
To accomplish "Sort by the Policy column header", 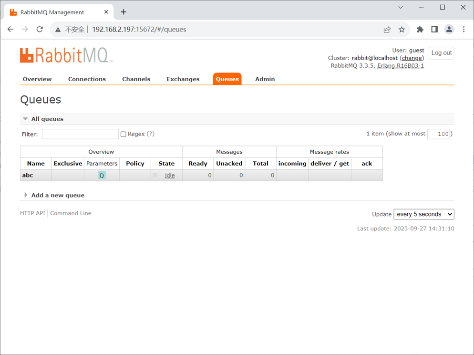I will (x=135, y=164).
